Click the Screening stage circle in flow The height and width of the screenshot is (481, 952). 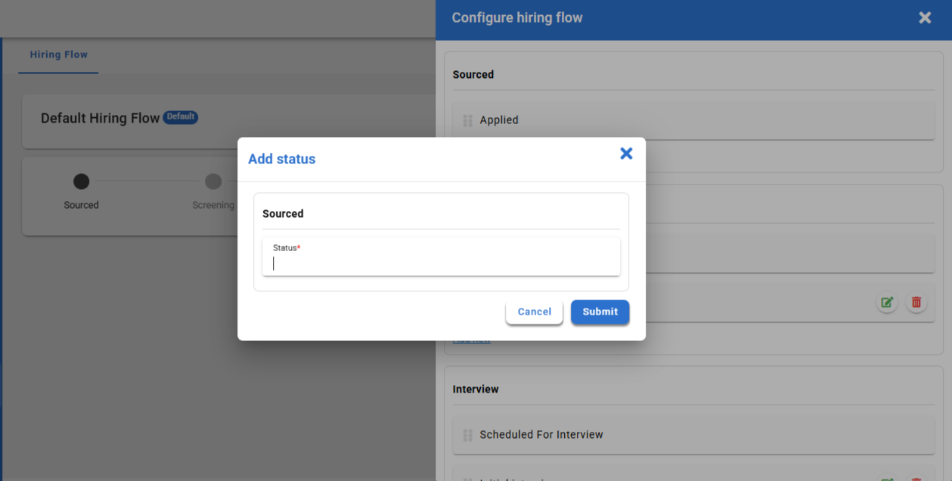pyautogui.click(x=213, y=182)
